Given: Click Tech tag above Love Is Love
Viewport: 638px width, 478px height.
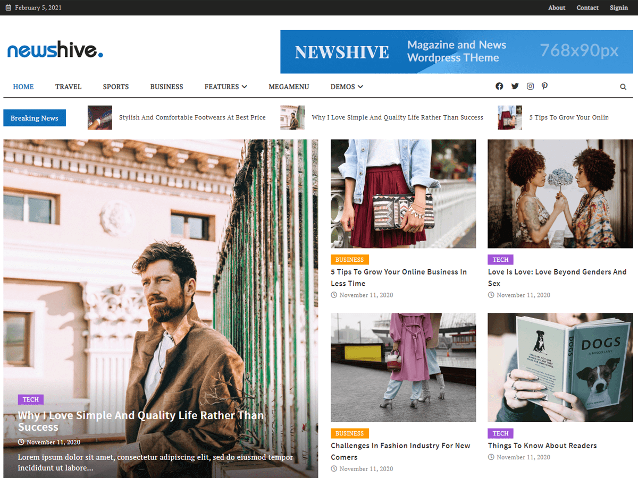Looking at the screenshot, I should [x=500, y=260].
